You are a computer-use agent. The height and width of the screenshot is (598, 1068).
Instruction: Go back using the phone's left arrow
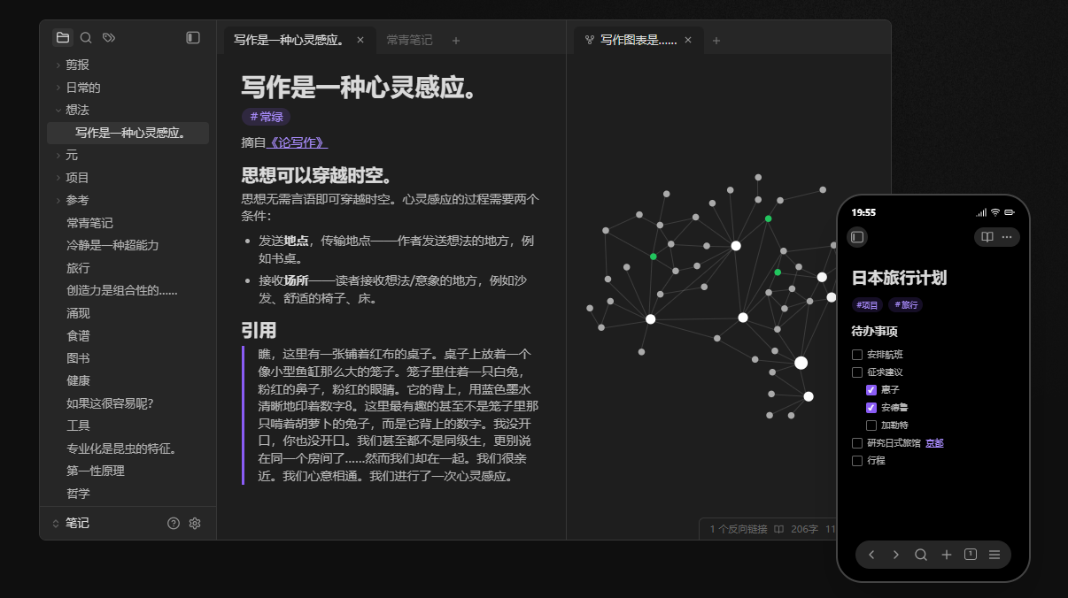(x=871, y=555)
